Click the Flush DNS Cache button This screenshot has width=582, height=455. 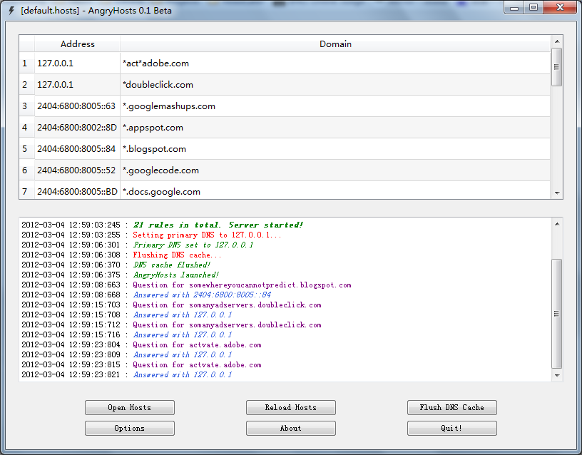(x=451, y=407)
